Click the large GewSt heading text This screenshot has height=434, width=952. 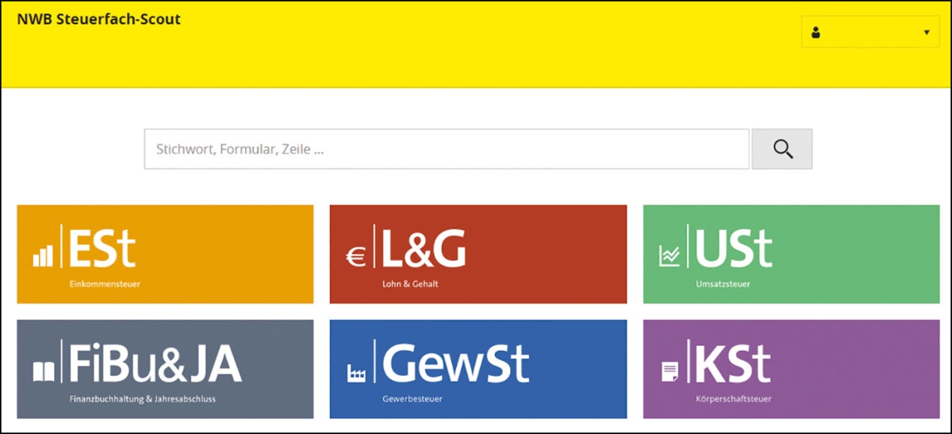(x=457, y=364)
